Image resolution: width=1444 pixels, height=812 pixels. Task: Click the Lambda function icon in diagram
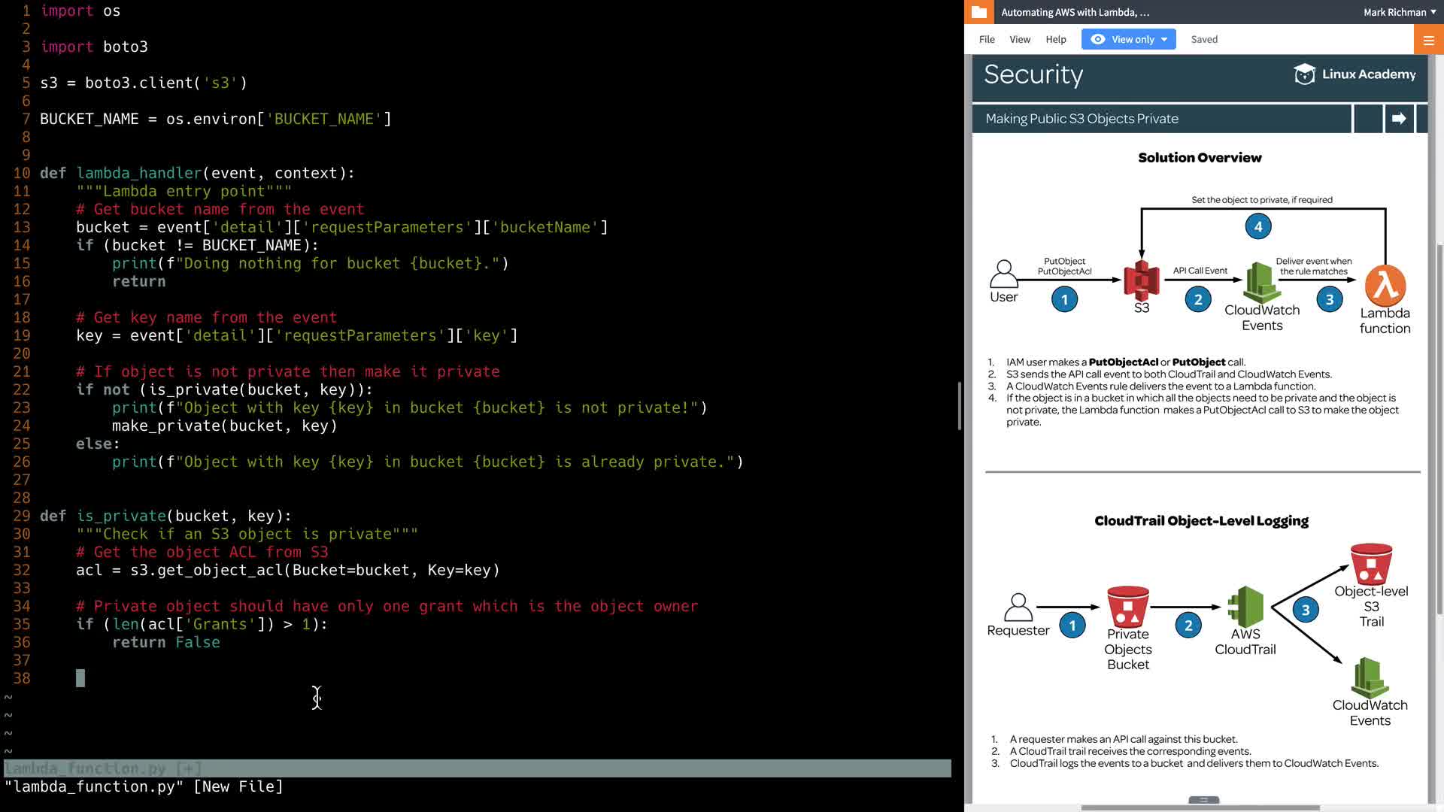(x=1385, y=285)
